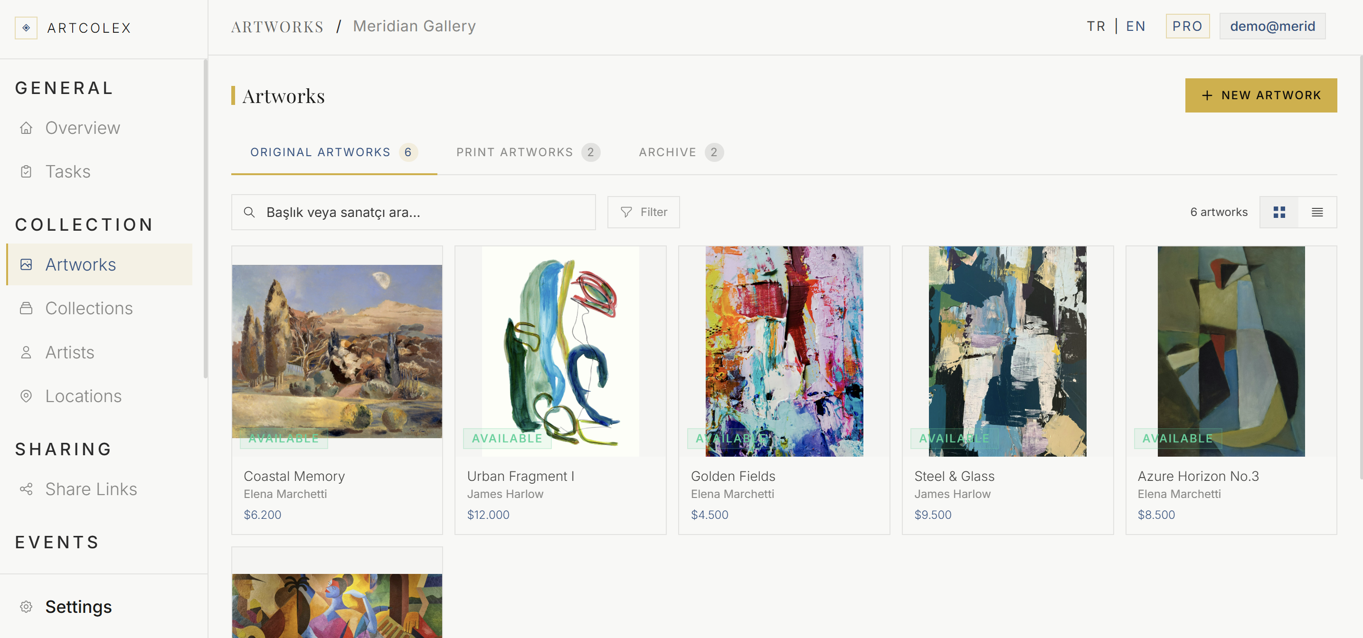Open the demo@merid account menu
The width and height of the screenshot is (1363, 638).
(x=1272, y=27)
